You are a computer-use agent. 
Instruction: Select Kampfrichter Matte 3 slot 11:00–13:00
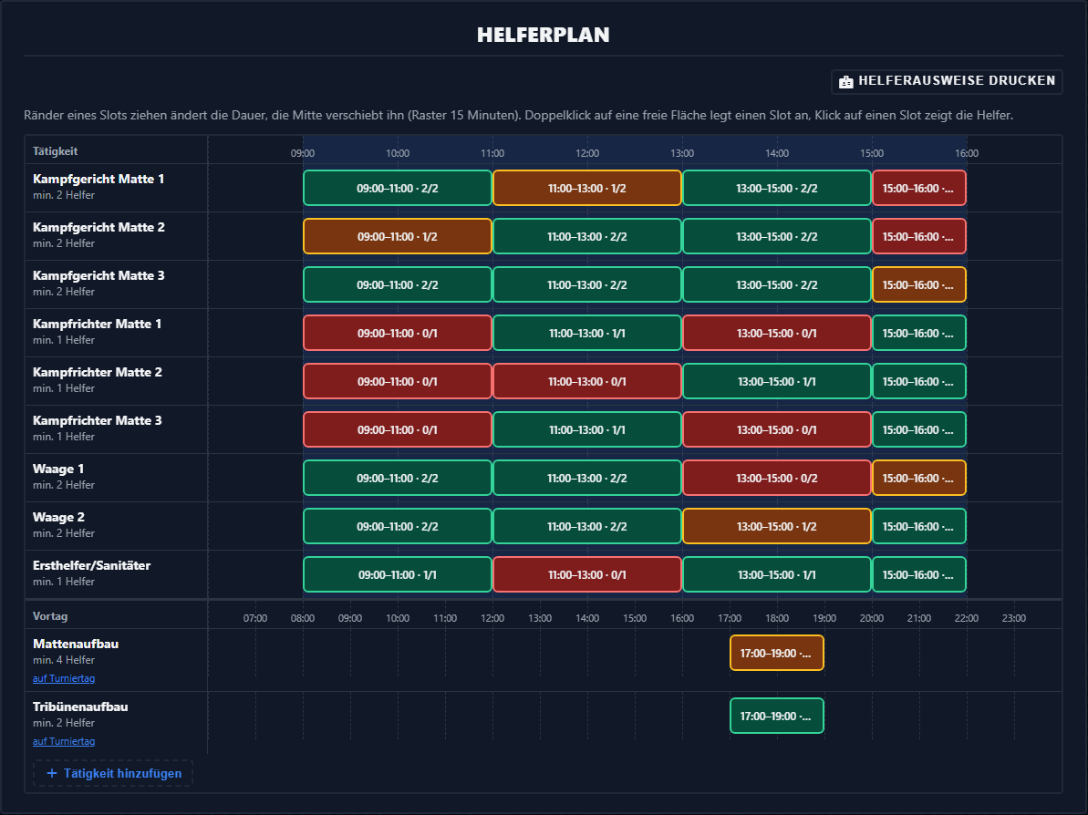[x=587, y=429]
